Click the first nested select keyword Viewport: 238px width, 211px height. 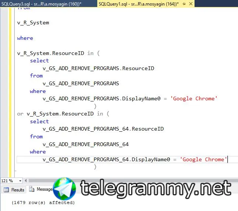(x=39, y=60)
